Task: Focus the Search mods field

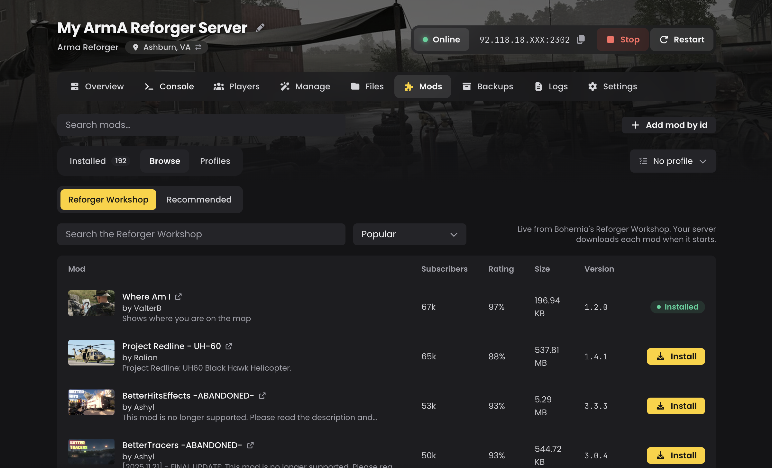Action: (x=201, y=125)
